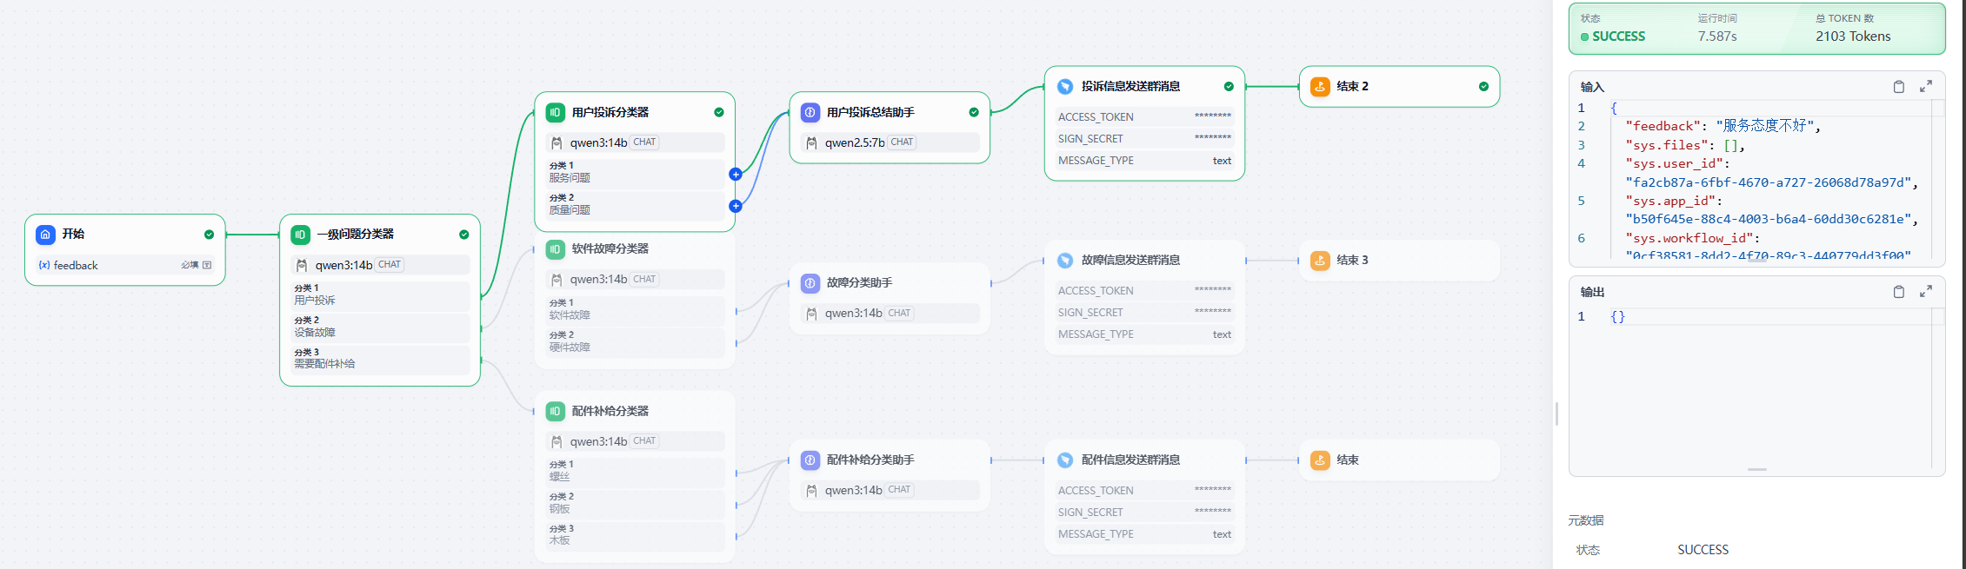Click qwen3:14b model row in 用户投诉分类器
The image size is (1966, 569).
635,142
